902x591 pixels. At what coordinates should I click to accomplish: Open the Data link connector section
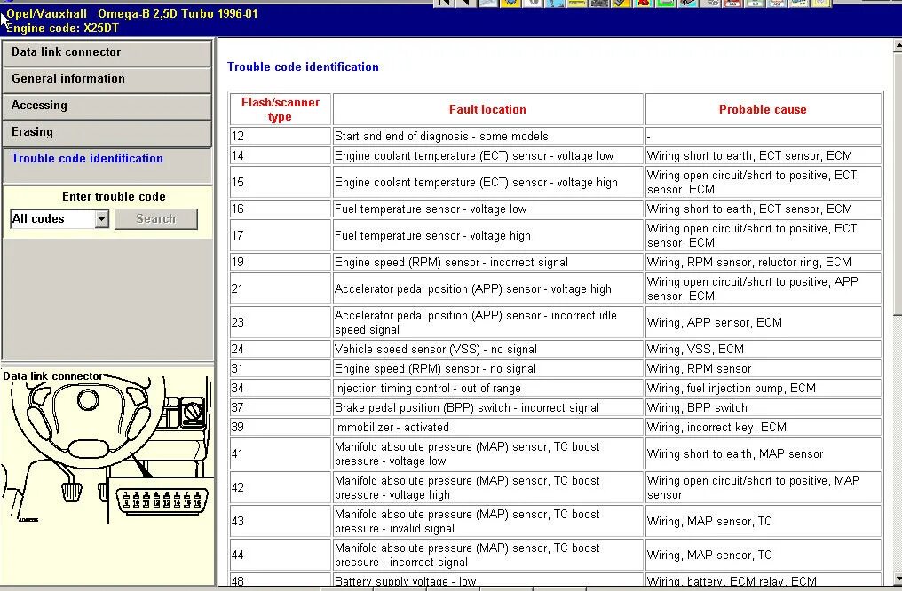(107, 52)
